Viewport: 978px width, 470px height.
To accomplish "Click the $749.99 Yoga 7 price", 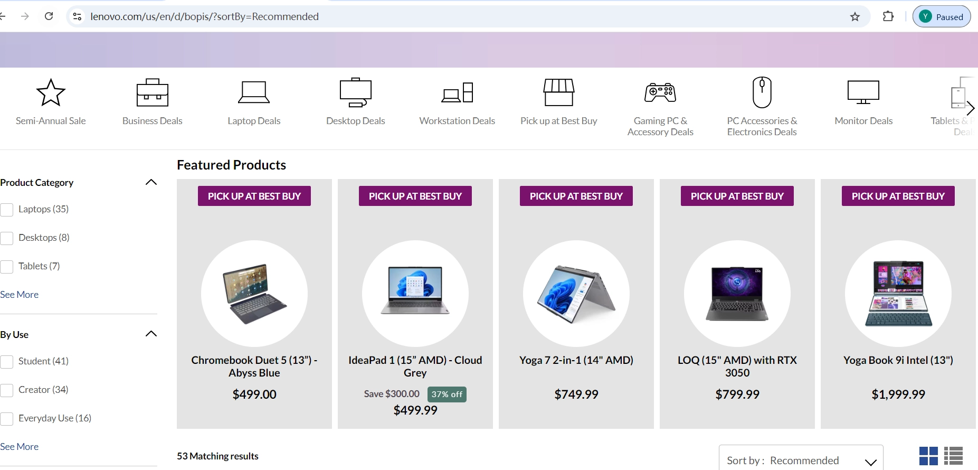I will pyautogui.click(x=576, y=394).
